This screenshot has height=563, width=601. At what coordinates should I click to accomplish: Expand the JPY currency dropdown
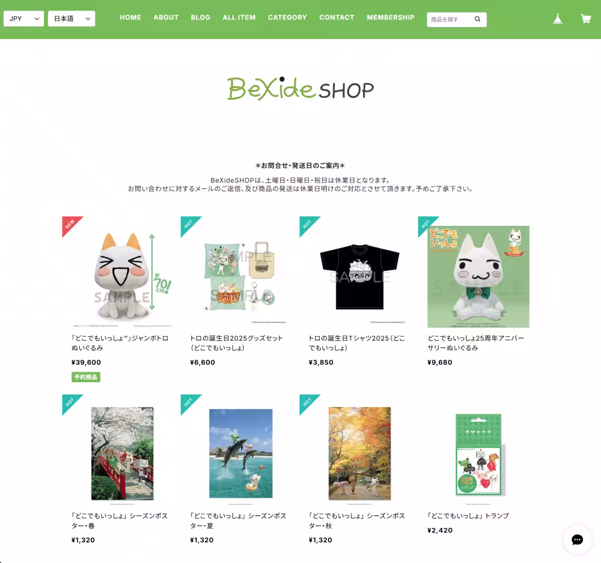24,19
